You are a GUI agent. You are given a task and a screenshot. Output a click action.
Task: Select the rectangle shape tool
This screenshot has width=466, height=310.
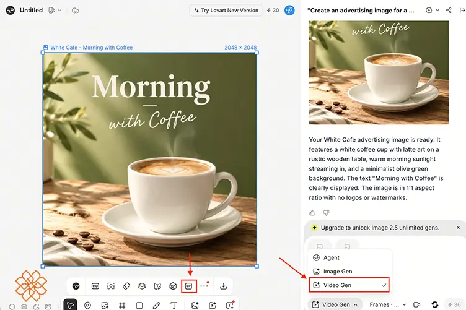pos(139,305)
